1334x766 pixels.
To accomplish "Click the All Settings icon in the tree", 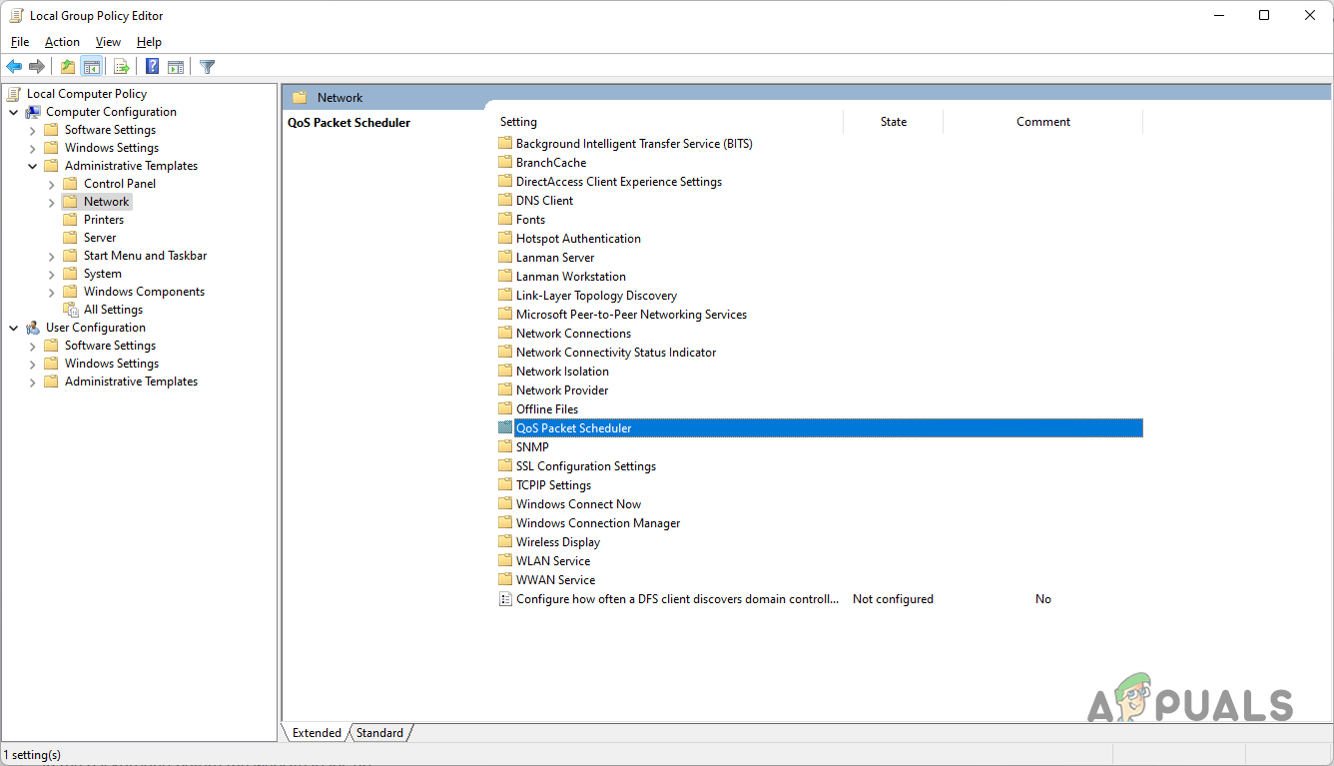I will pos(70,310).
